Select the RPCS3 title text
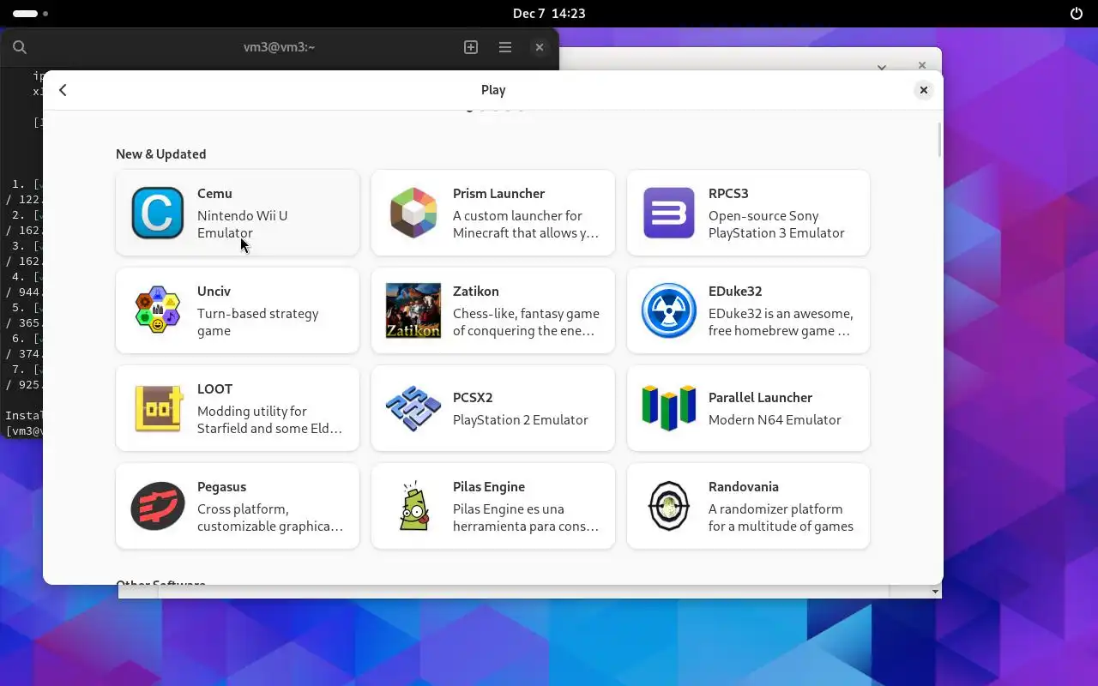 click(x=728, y=194)
